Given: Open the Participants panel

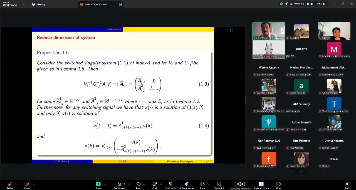Looking at the screenshot, I should [x=119, y=184].
